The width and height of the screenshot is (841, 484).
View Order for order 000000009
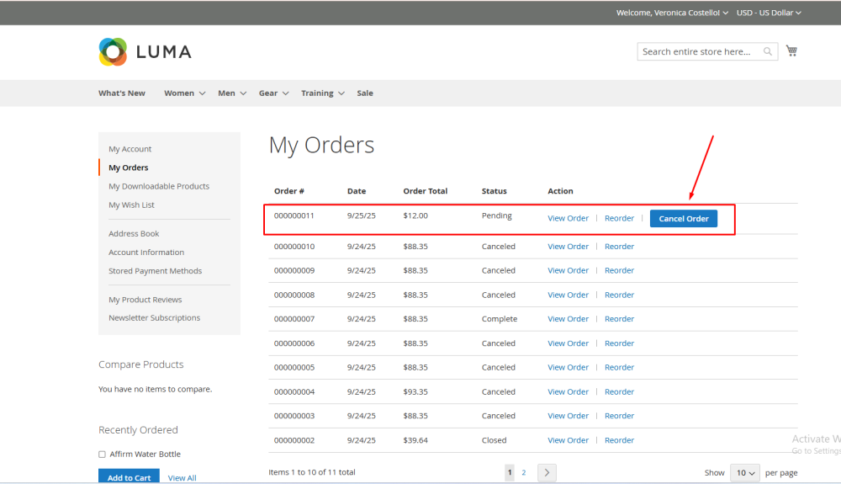pos(568,270)
